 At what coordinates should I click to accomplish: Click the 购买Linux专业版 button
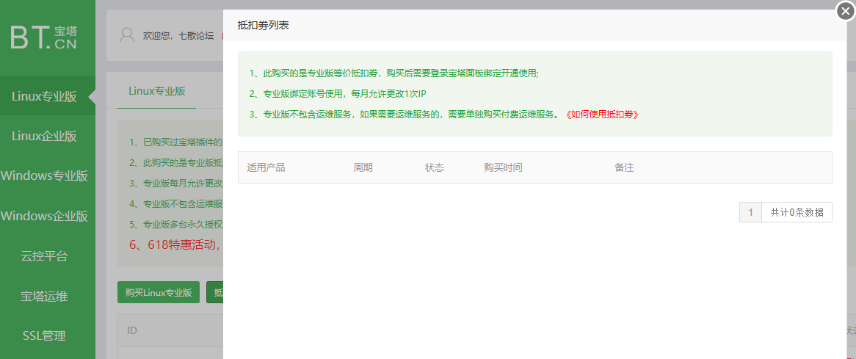pyautogui.click(x=159, y=292)
